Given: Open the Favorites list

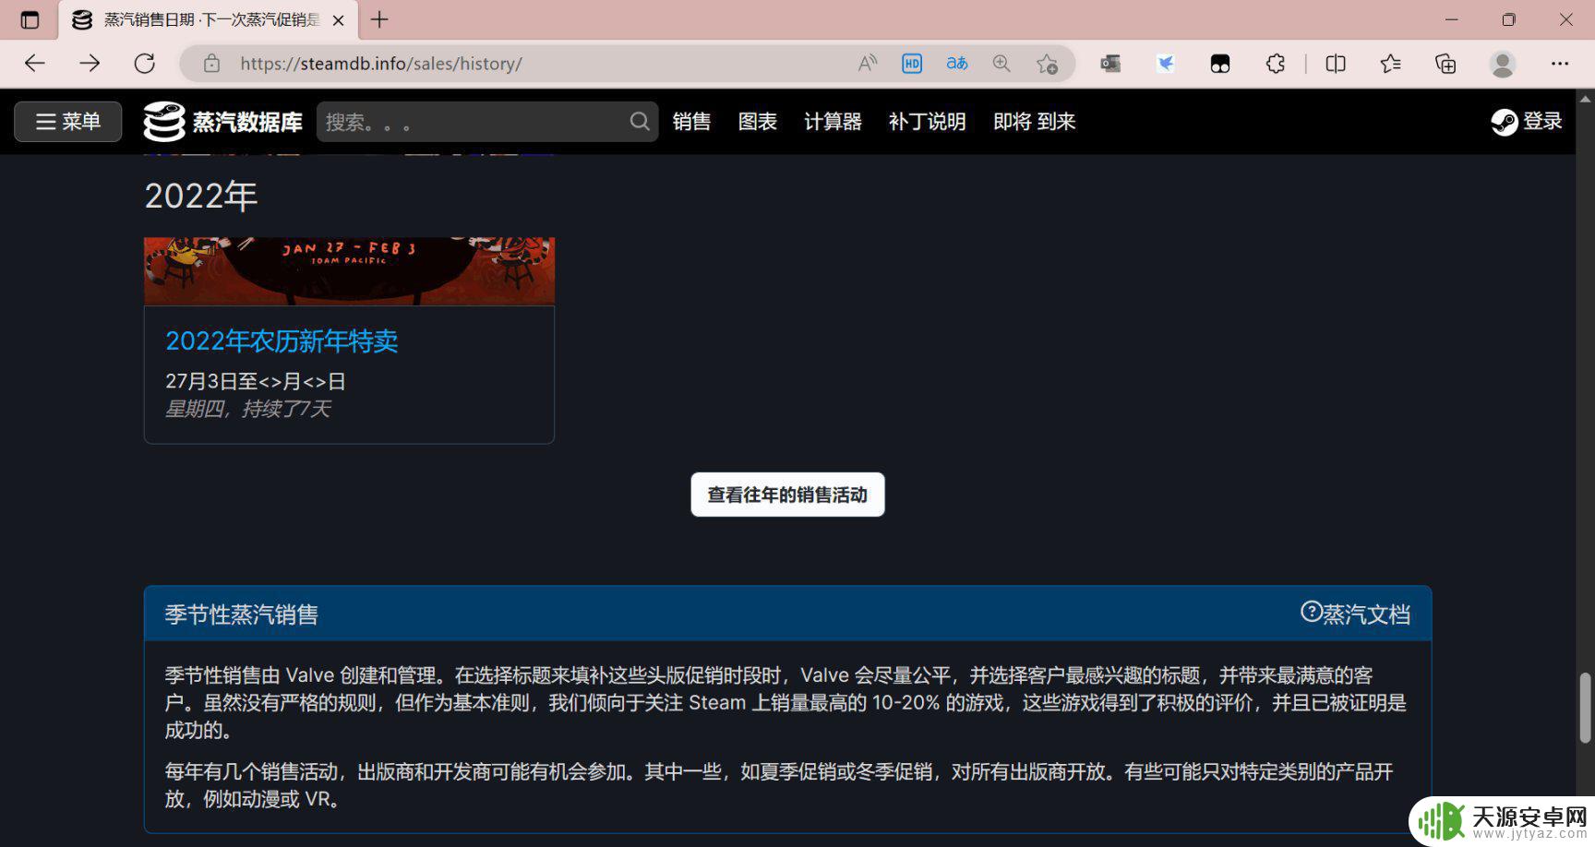Looking at the screenshot, I should point(1390,64).
